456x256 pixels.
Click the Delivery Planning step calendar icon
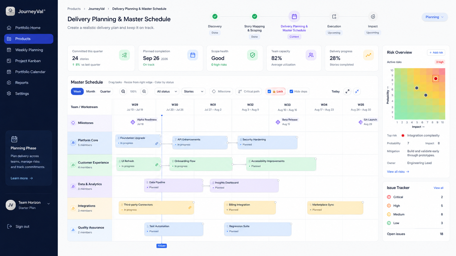(x=294, y=17)
